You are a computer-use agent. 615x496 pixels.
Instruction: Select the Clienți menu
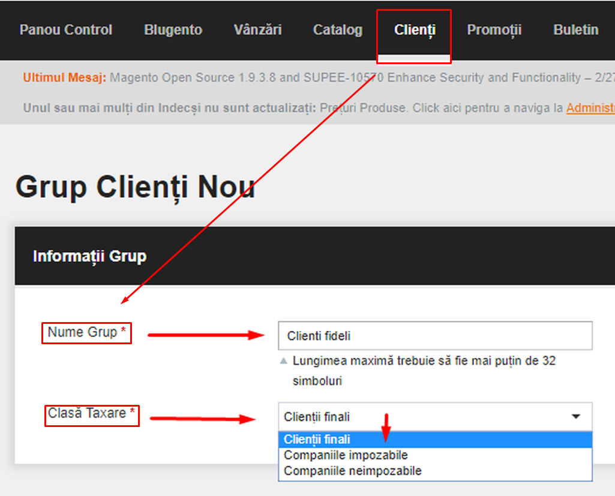point(415,30)
